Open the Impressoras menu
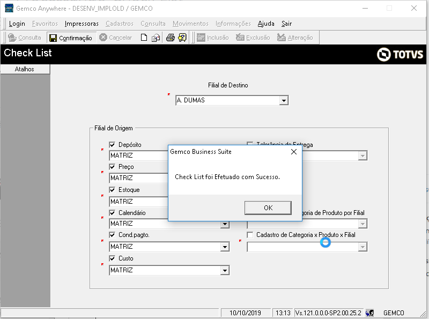The image size is (429, 319). pos(82,24)
